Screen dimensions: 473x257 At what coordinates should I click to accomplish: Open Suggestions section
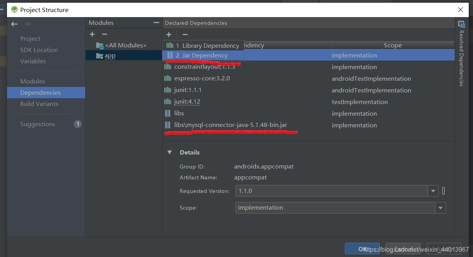[38, 124]
